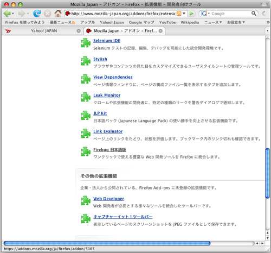Click the horizontal scrollbar thumb
The height and width of the screenshot is (253, 271).
(x=107, y=243)
